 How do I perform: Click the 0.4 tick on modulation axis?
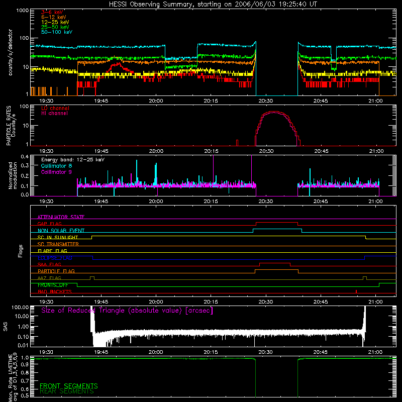tap(25, 157)
